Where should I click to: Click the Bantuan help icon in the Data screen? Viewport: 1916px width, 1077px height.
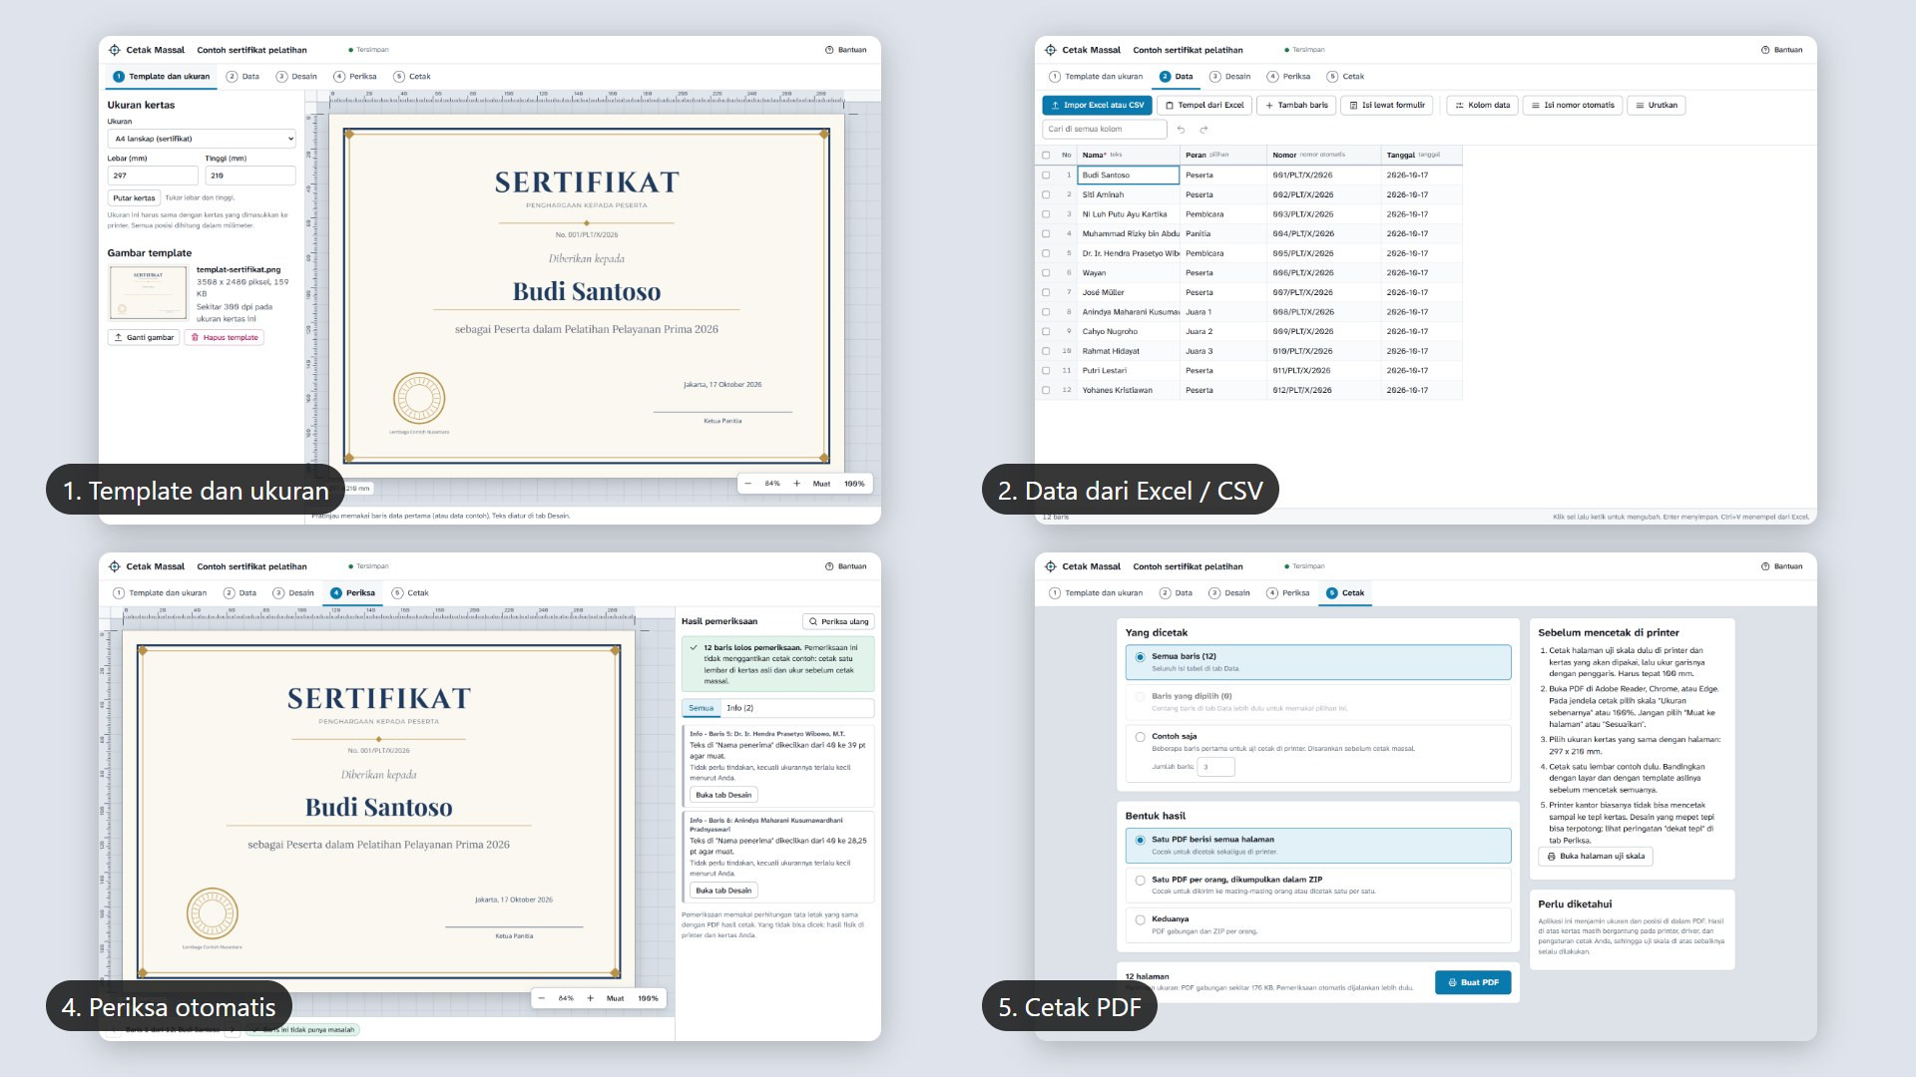(x=1765, y=50)
